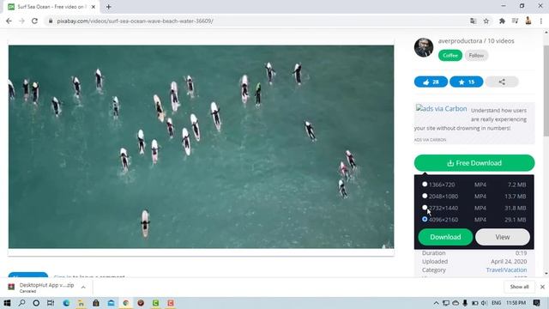Open Windows notification center

[536, 303]
